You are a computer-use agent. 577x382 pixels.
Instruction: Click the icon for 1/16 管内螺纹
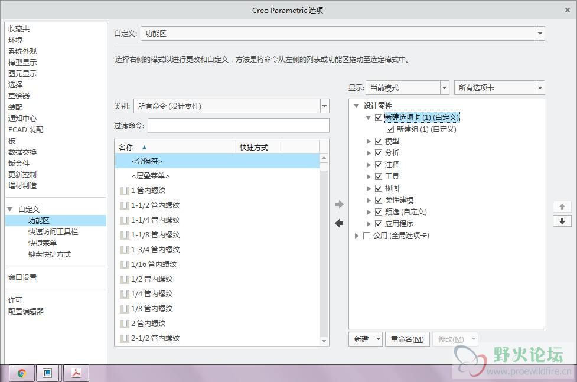pyautogui.click(x=125, y=265)
